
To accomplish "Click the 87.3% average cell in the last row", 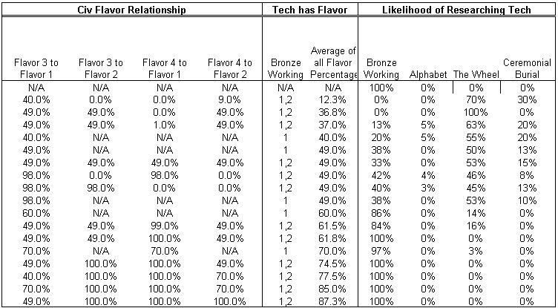I will (x=334, y=301).
